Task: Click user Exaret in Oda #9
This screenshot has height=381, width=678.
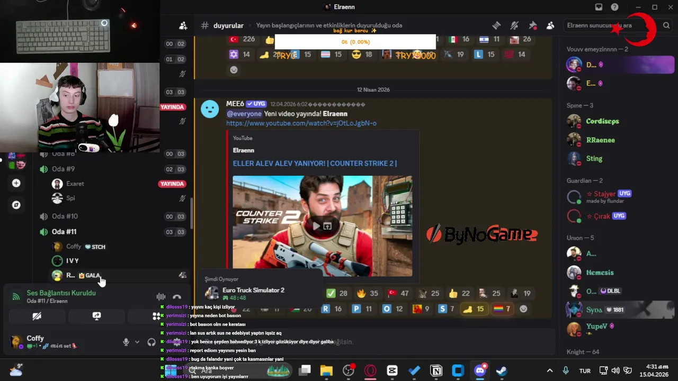Action: 75,184
